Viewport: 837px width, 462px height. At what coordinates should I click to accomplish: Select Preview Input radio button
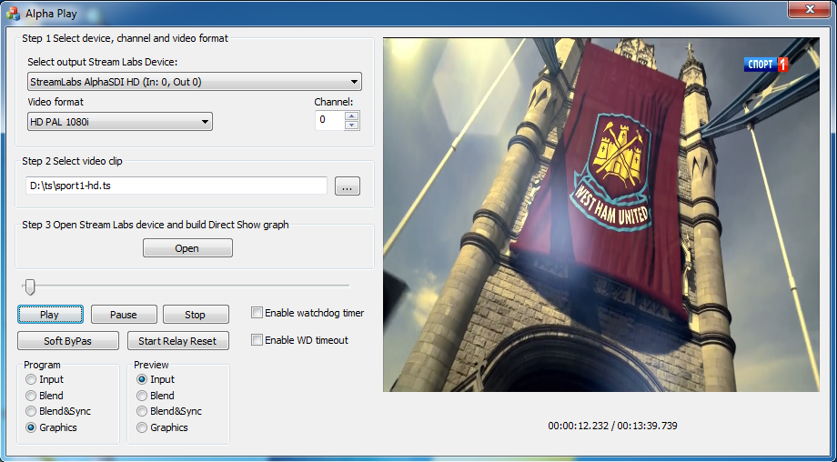coord(142,380)
